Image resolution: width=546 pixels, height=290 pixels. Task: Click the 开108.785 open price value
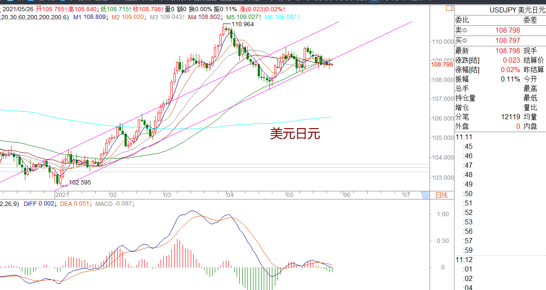click(x=52, y=9)
